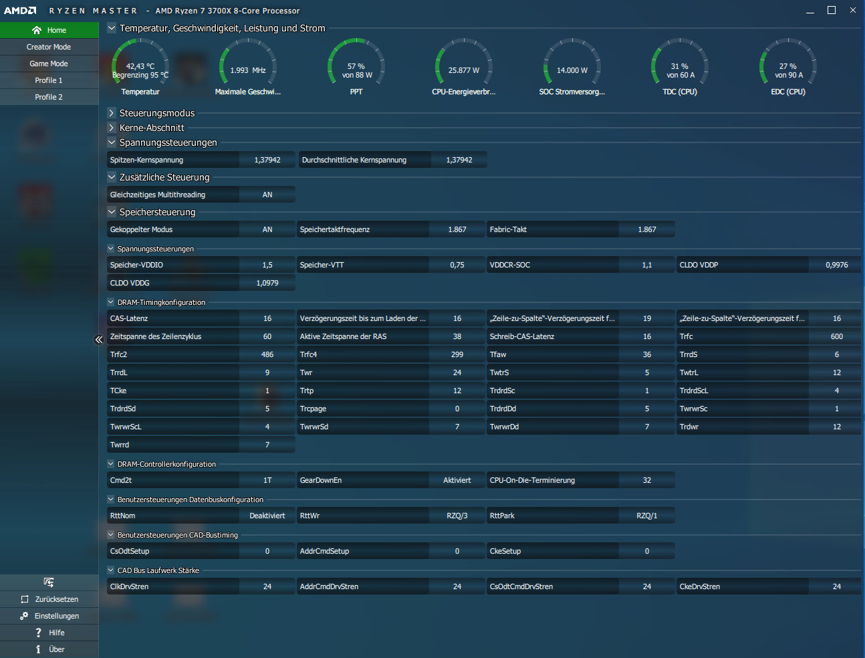
Task: Collapse the top-level Spannungssteuerungen section above Spitzen-Kernspannung
Action: pos(112,142)
